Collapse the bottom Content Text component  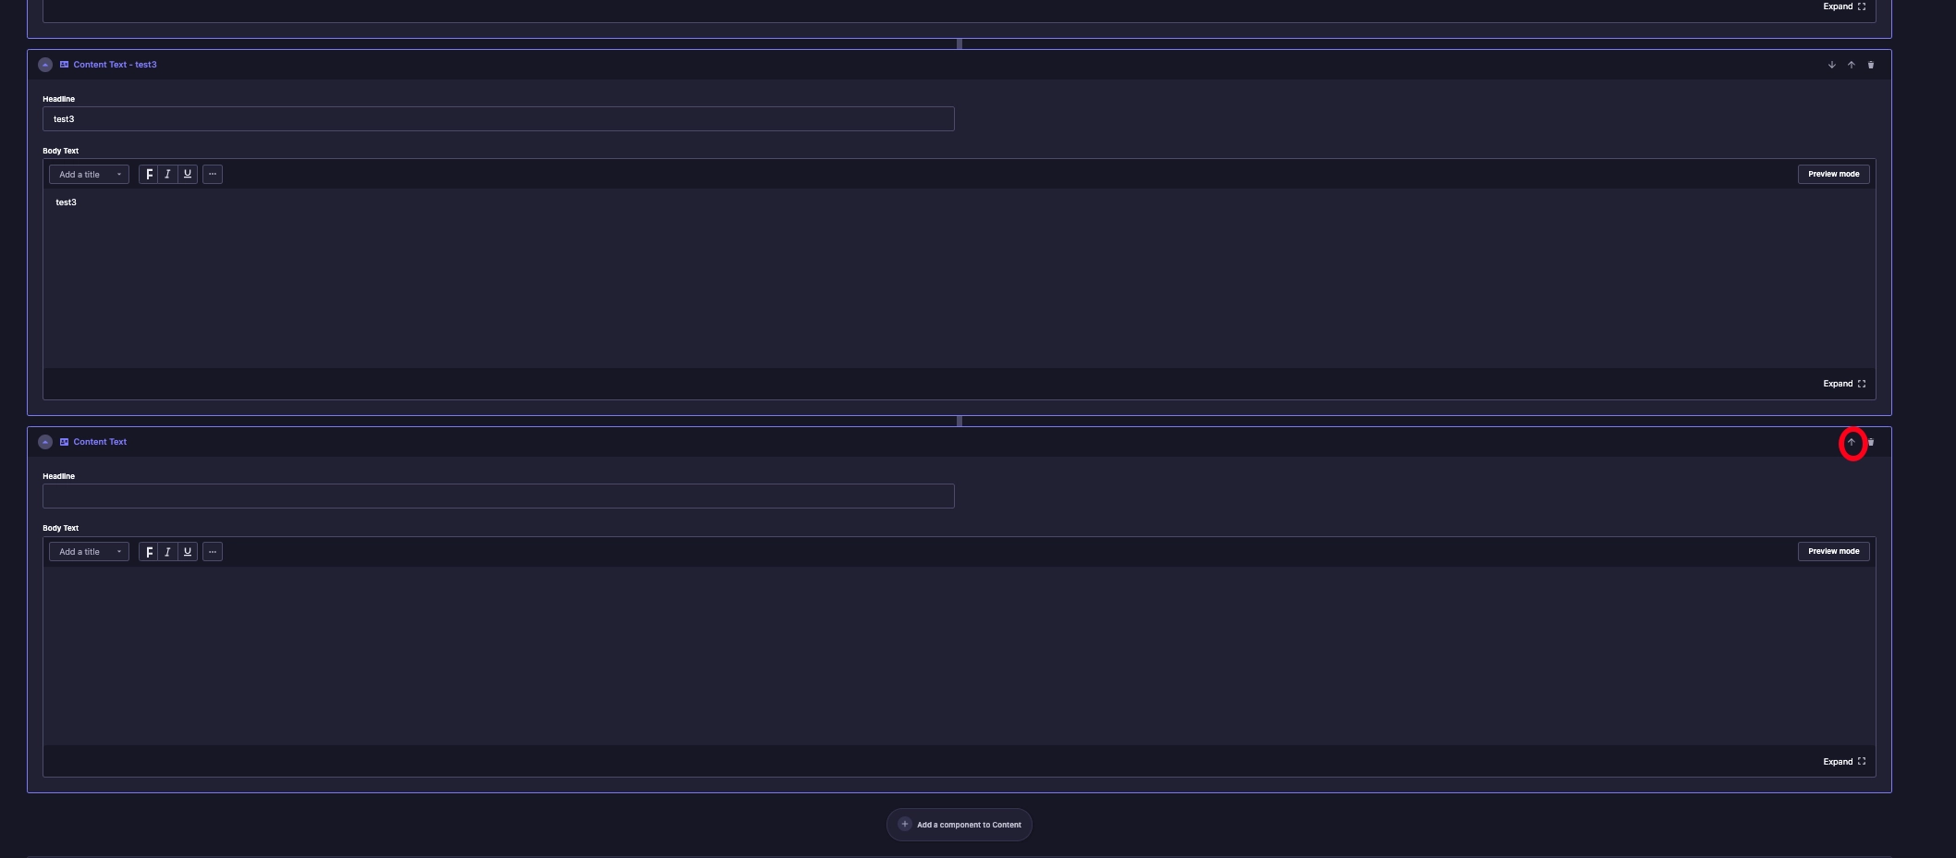click(45, 442)
